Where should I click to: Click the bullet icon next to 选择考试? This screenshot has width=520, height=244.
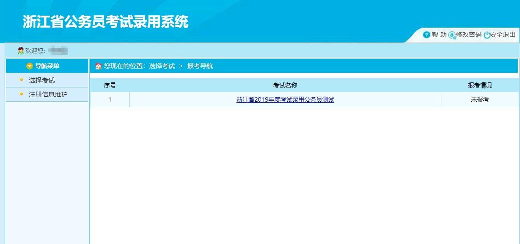tap(21, 80)
